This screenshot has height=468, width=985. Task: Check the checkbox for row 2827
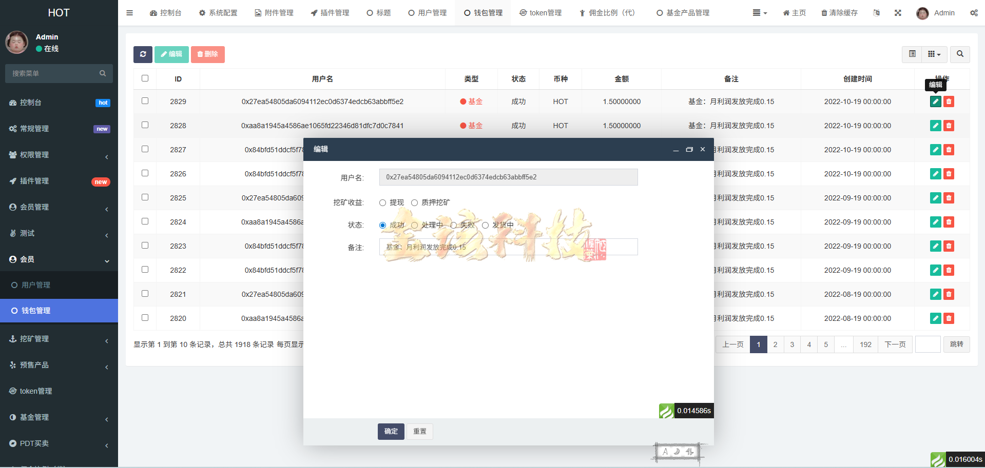145,149
